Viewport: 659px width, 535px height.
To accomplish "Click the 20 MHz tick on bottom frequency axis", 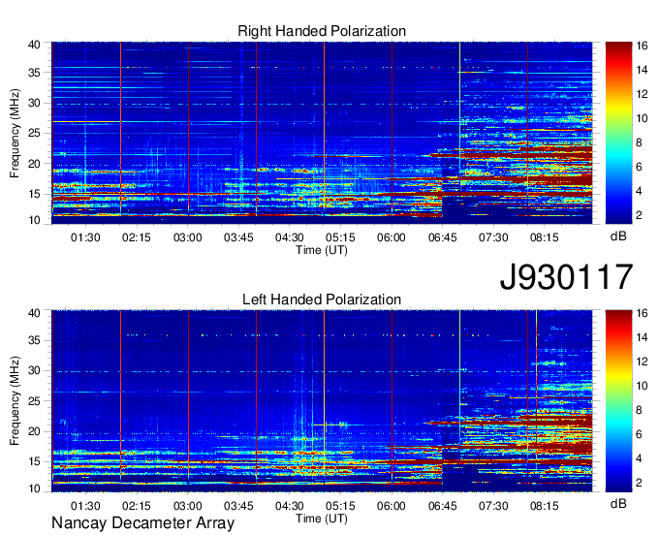I will (34, 431).
